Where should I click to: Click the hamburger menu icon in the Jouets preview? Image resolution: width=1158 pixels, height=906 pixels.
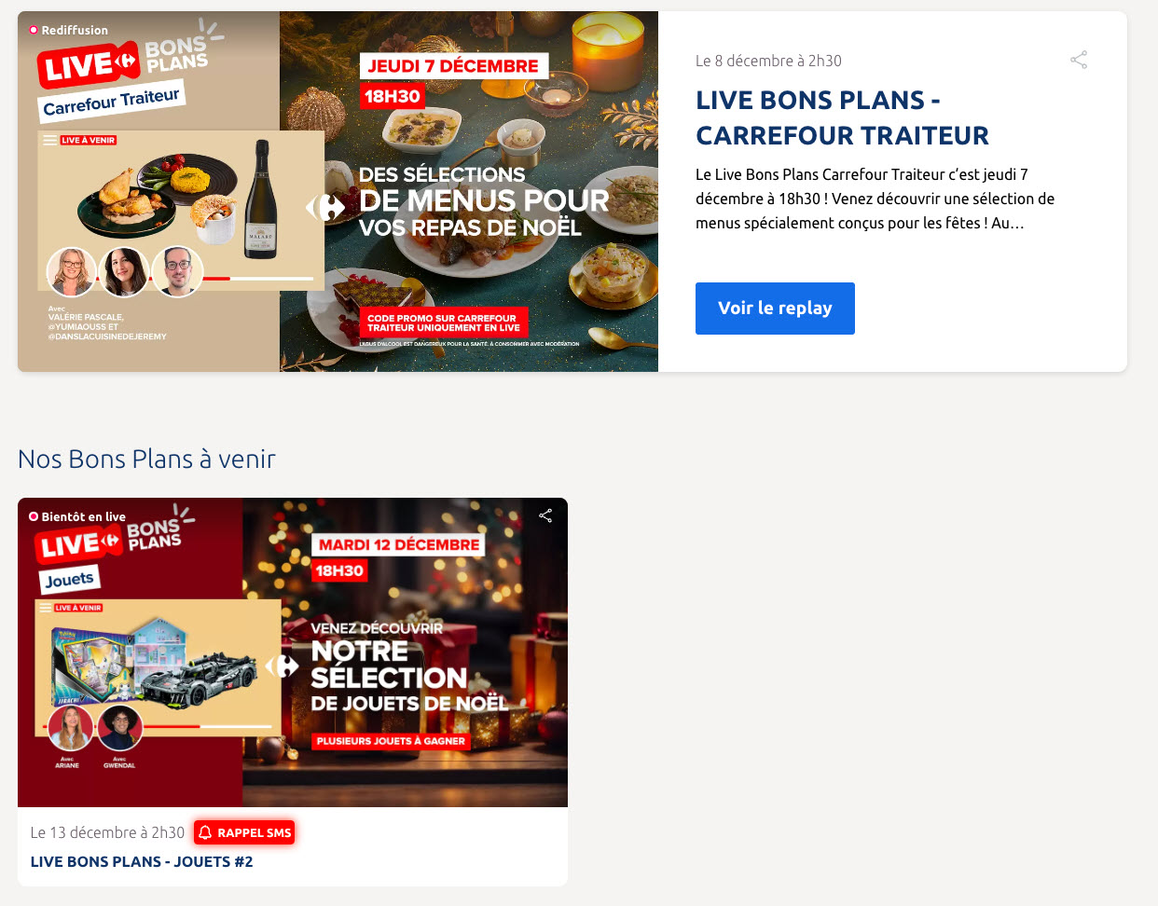[46, 608]
